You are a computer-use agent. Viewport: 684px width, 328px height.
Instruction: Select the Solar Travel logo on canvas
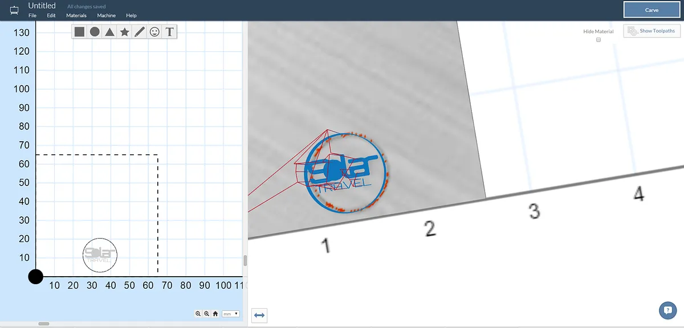coord(100,255)
